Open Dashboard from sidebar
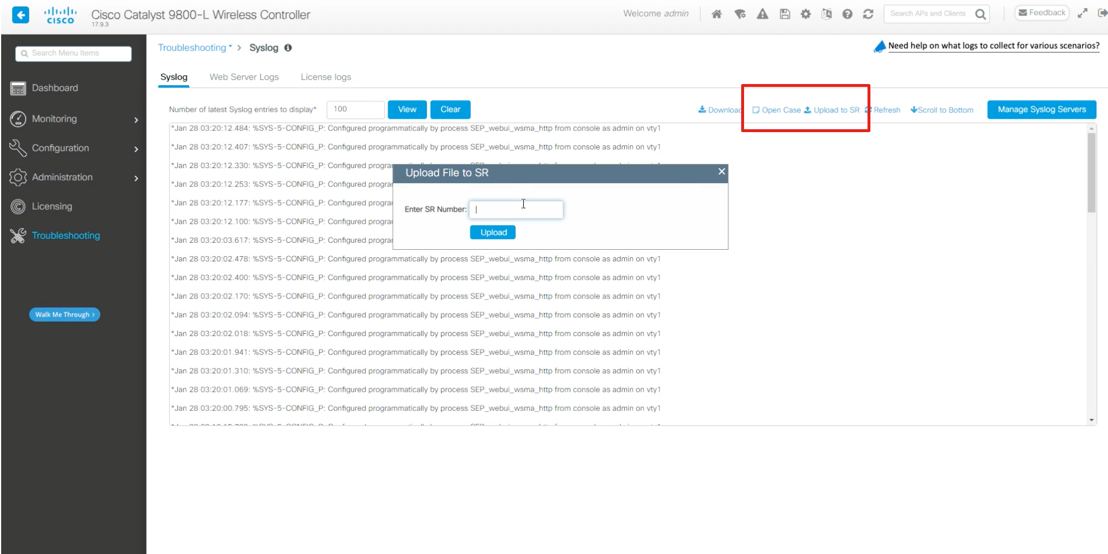 [54, 88]
